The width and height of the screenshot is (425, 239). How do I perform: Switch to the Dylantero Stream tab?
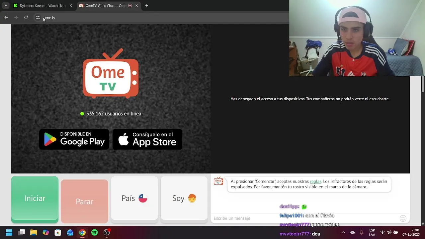[42, 6]
